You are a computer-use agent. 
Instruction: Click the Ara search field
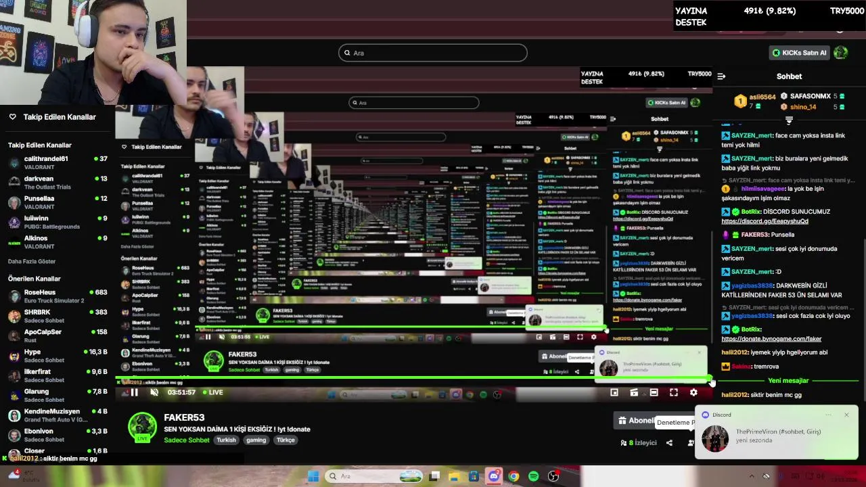(x=433, y=53)
